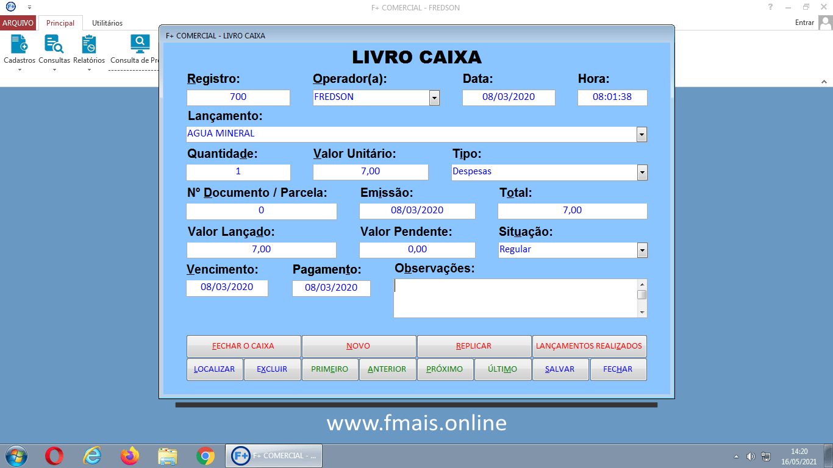Click inside the Quantidade input field

238,172
